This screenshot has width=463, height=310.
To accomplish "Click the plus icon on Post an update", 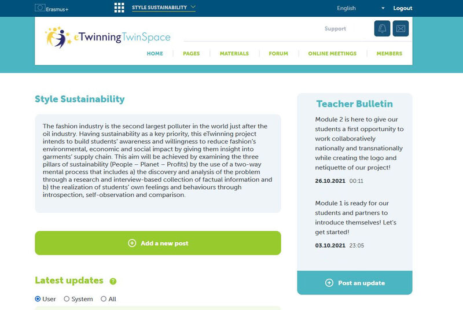I will pyautogui.click(x=329, y=283).
